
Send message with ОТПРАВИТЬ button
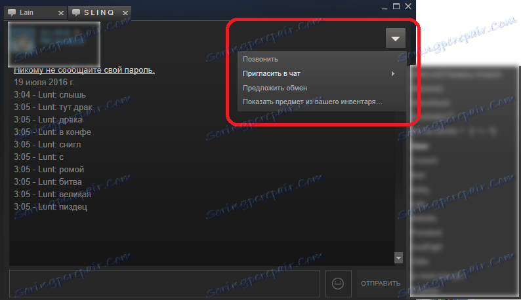381,284
